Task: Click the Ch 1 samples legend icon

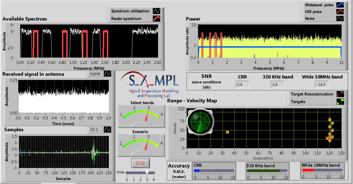Action: (x=107, y=130)
